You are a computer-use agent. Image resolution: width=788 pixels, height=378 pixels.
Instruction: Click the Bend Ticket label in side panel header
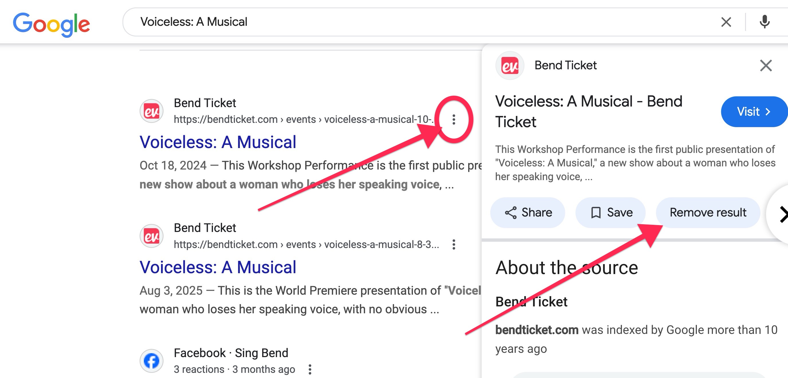[566, 66]
